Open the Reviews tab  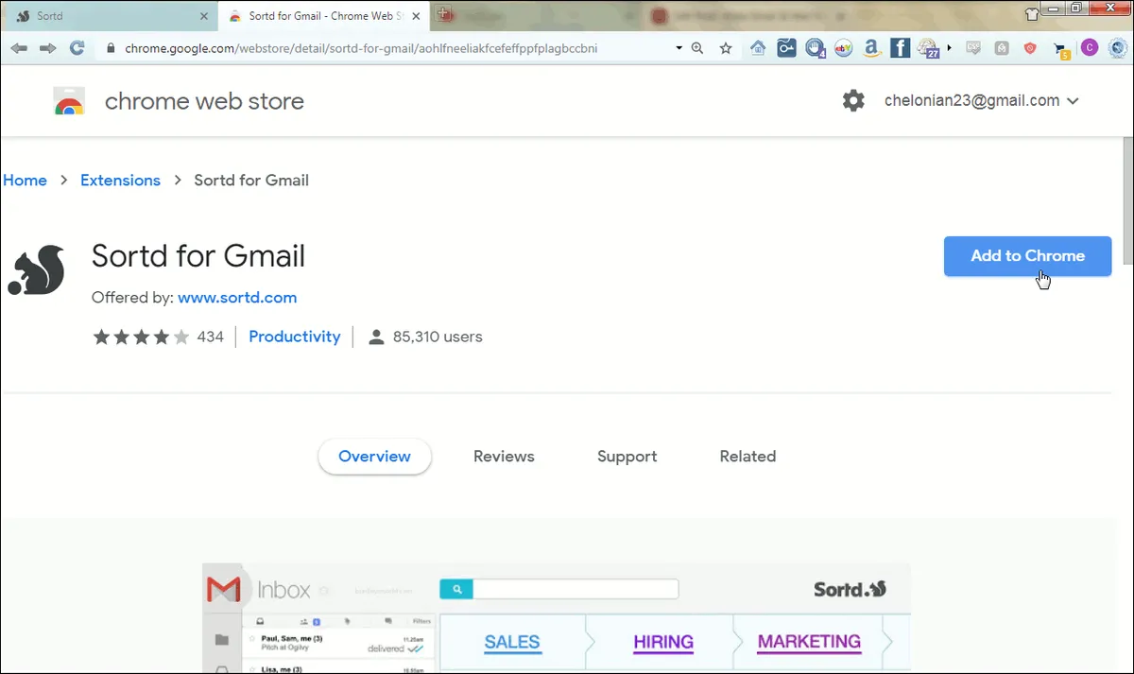pos(504,456)
